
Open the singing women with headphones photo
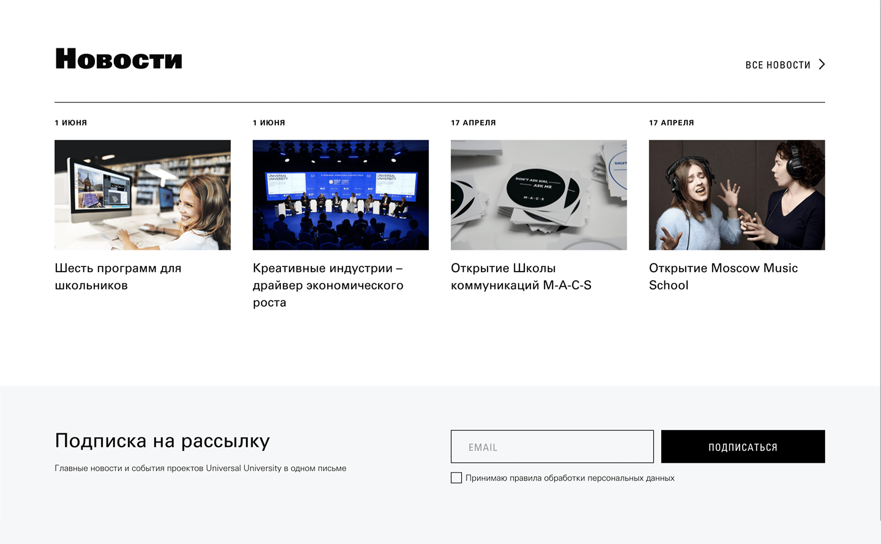[736, 195]
